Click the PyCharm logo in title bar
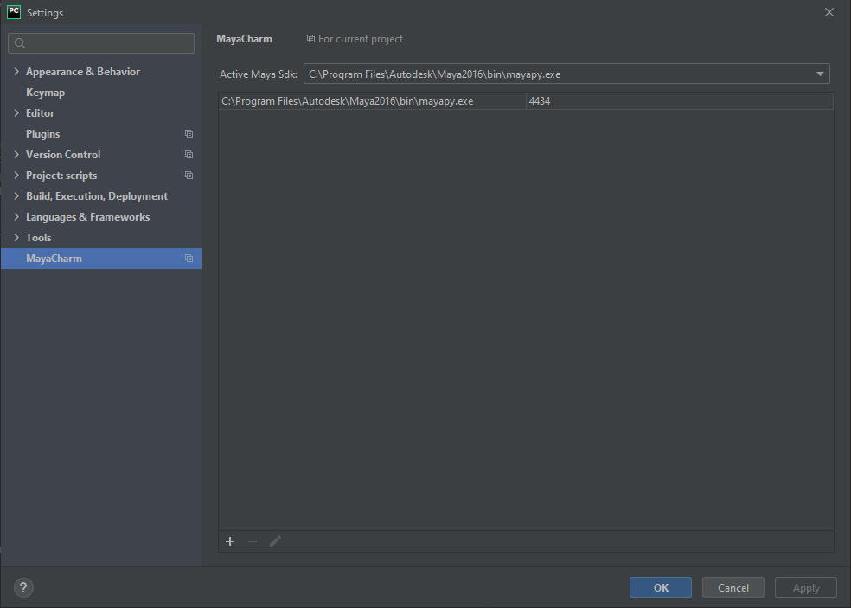Image resolution: width=851 pixels, height=608 pixels. click(x=14, y=12)
